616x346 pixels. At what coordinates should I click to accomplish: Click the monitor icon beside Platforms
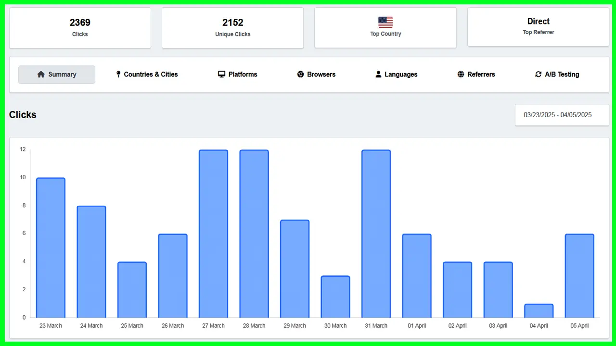click(x=221, y=74)
